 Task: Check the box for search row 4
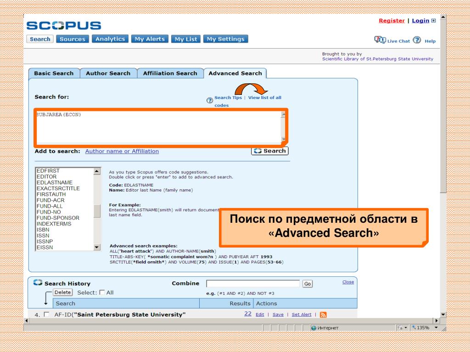point(46,314)
